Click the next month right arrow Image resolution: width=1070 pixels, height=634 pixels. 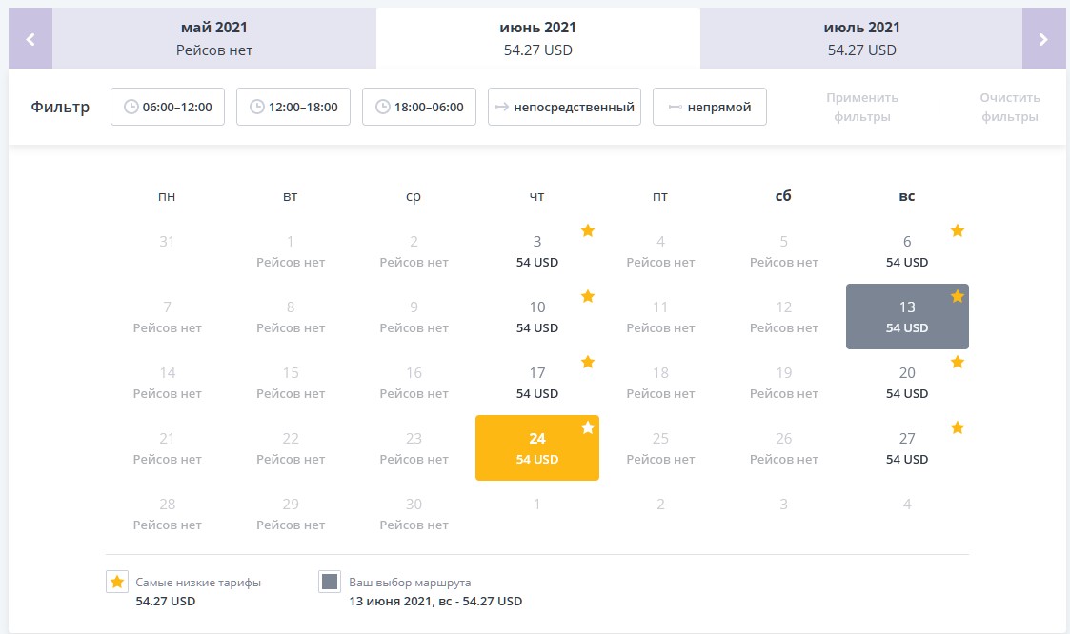(1043, 39)
